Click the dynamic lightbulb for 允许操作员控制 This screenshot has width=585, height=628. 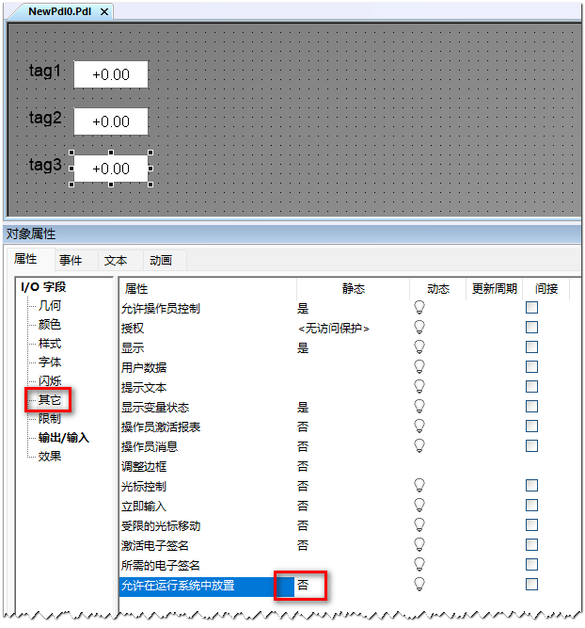coord(419,308)
